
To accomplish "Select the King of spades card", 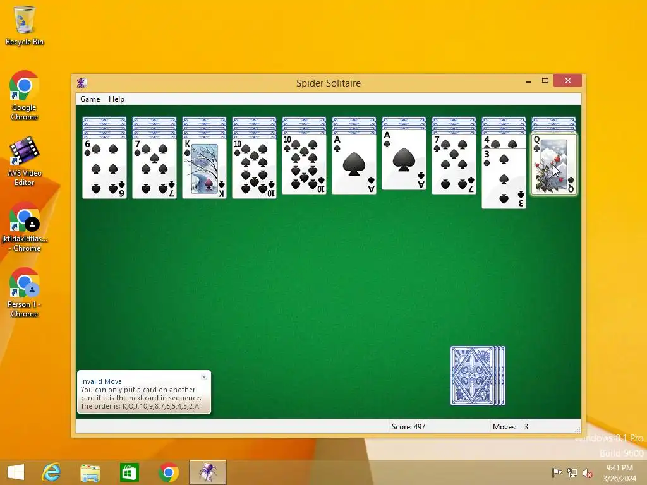I will 204,168.
